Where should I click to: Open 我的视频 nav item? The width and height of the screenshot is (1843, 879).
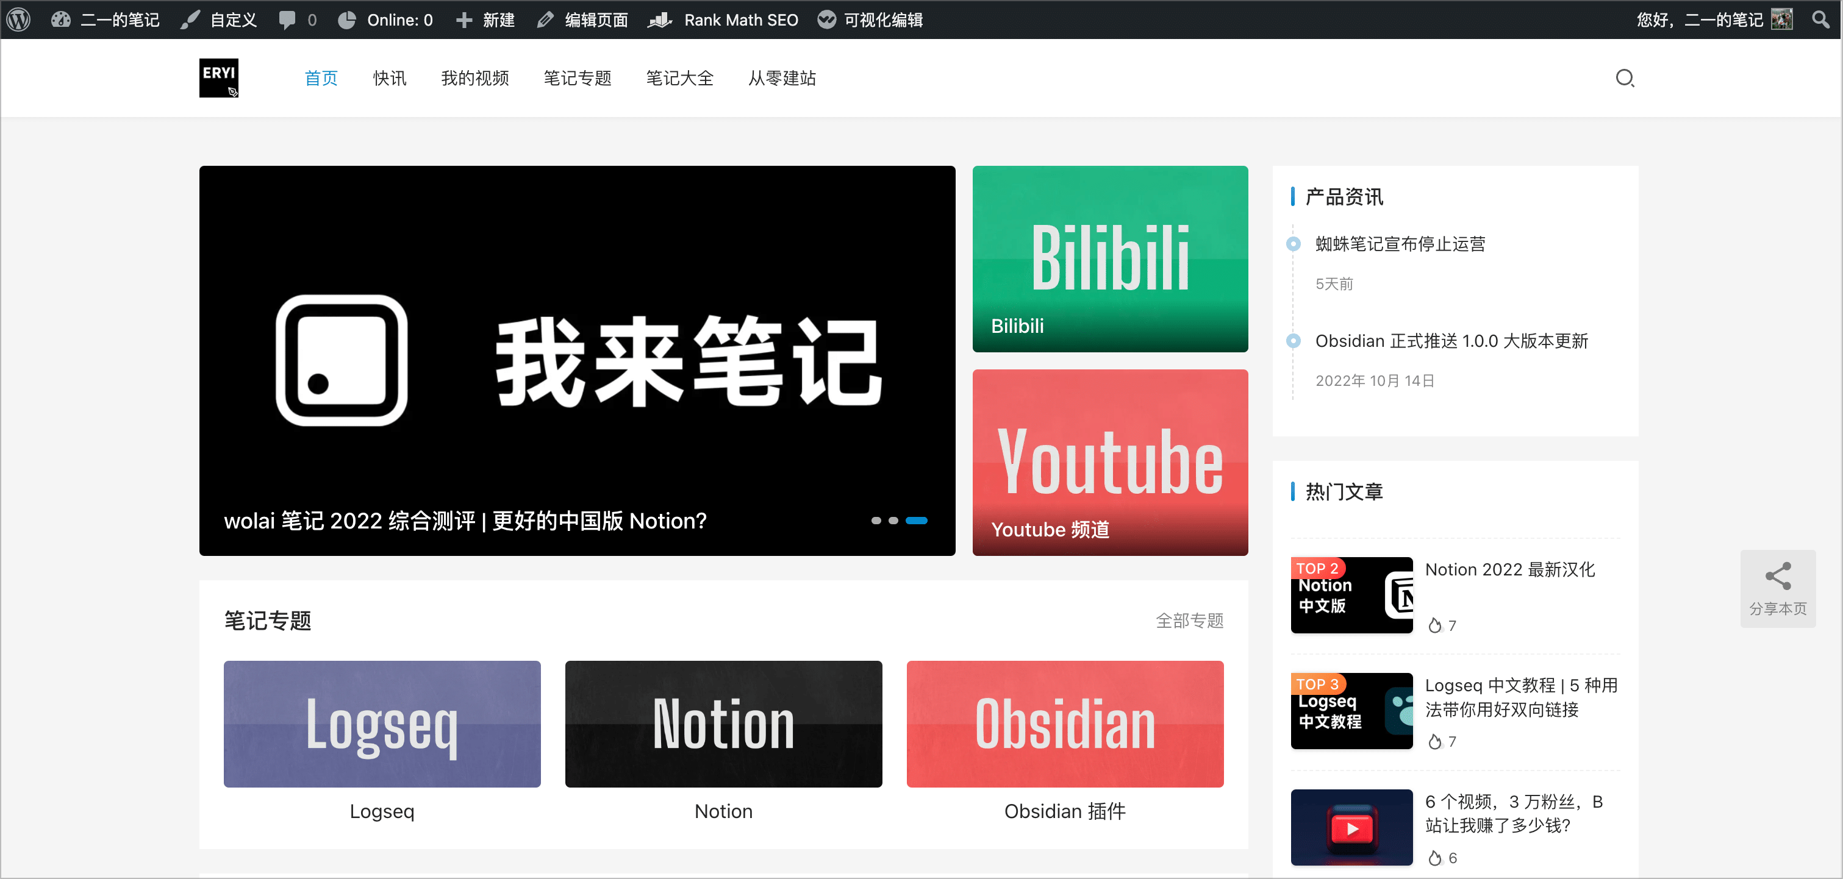click(475, 78)
